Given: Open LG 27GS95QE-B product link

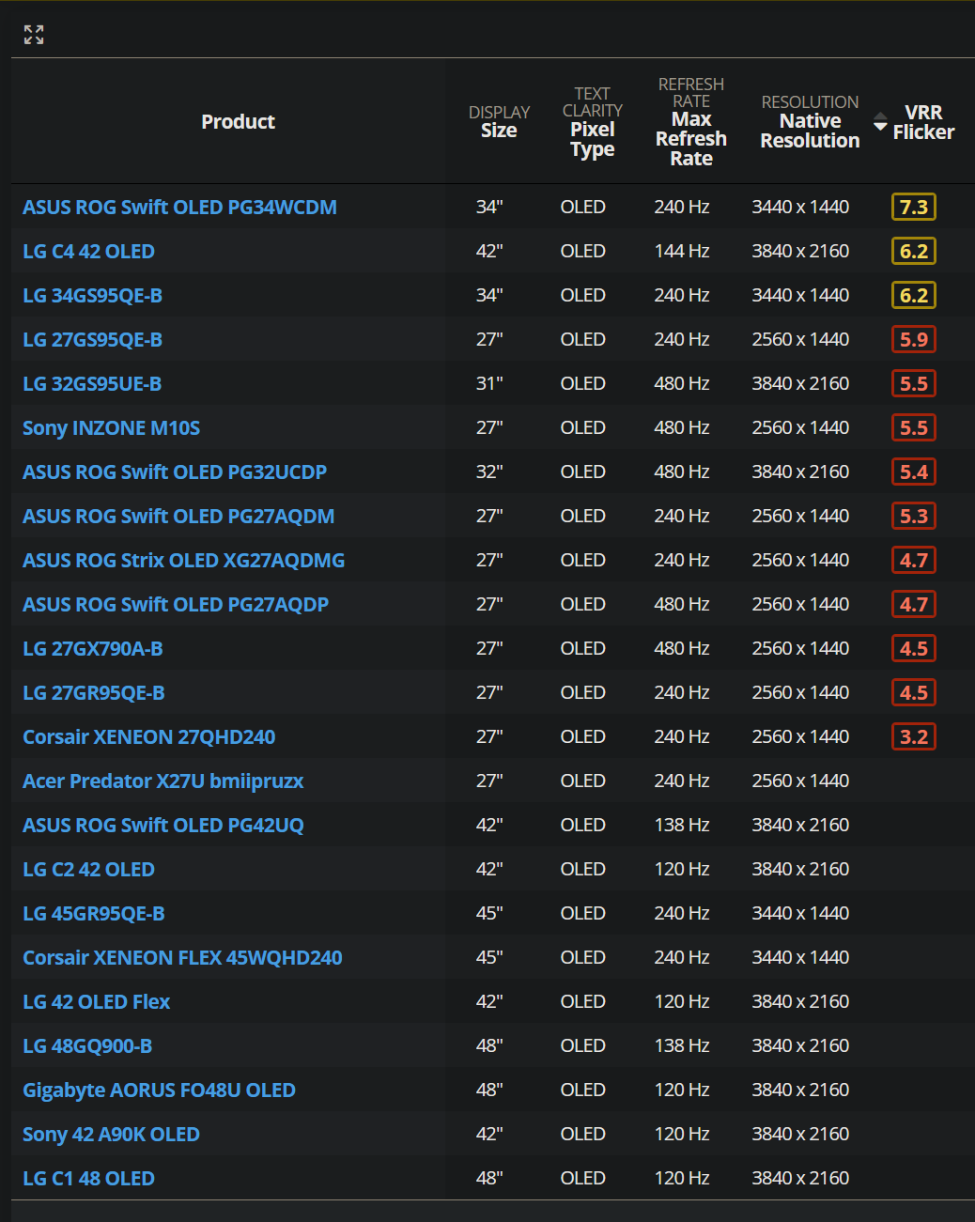Looking at the screenshot, I should [x=92, y=339].
